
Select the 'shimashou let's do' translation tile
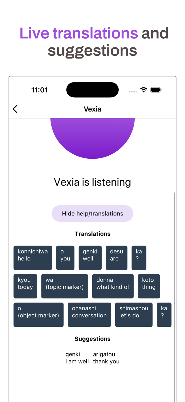click(x=134, y=315)
